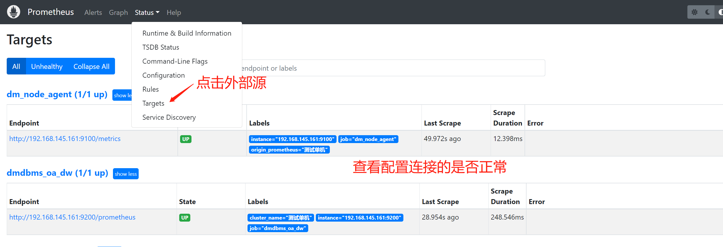Click the 28.954s ago last scrape

tap(440, 217)
